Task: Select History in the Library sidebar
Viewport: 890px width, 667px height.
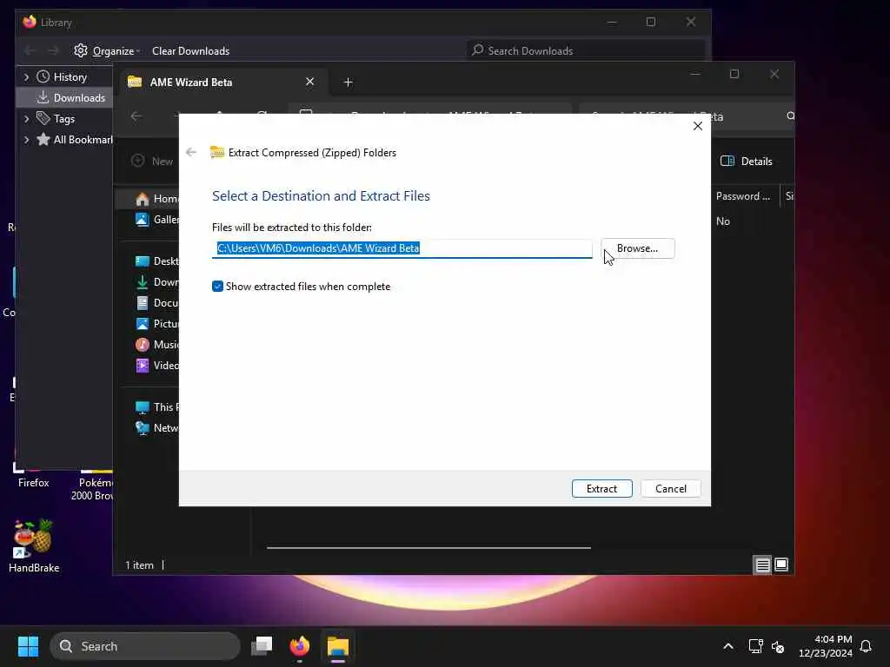Action: pos(70,77)
